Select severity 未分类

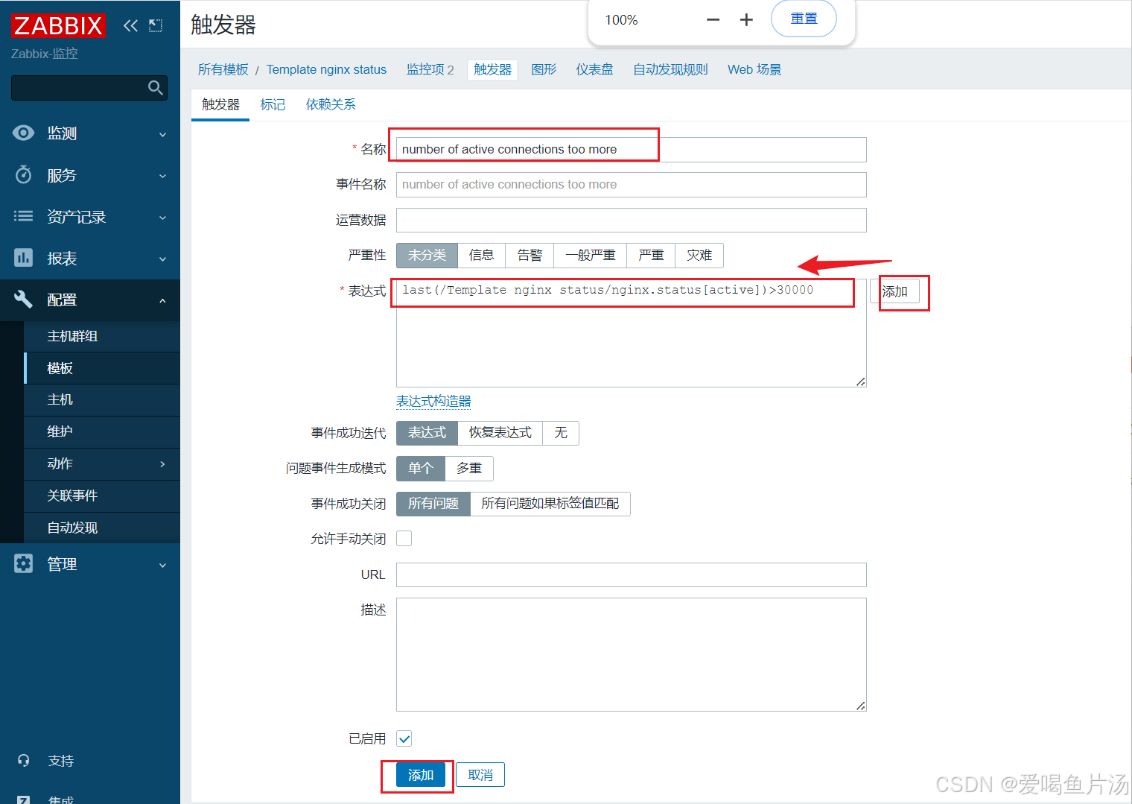pos(427,256)
